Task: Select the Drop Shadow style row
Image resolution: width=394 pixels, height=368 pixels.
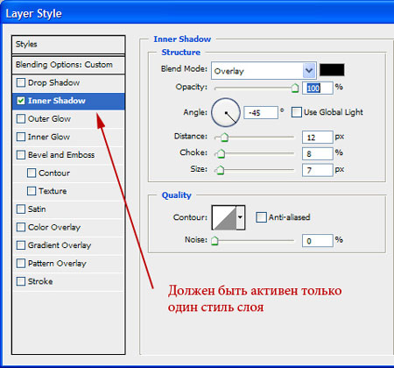Action: pos(68,82)
